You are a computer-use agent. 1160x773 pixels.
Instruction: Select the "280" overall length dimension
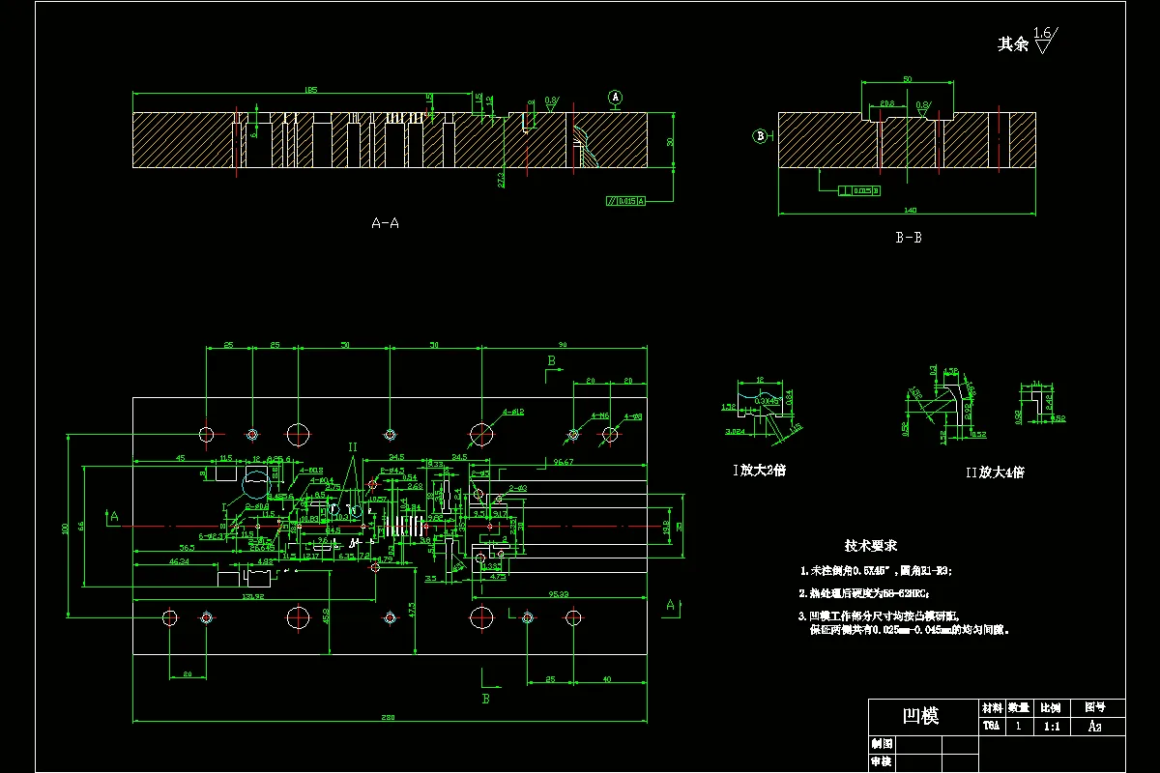[x=390, y=716]
